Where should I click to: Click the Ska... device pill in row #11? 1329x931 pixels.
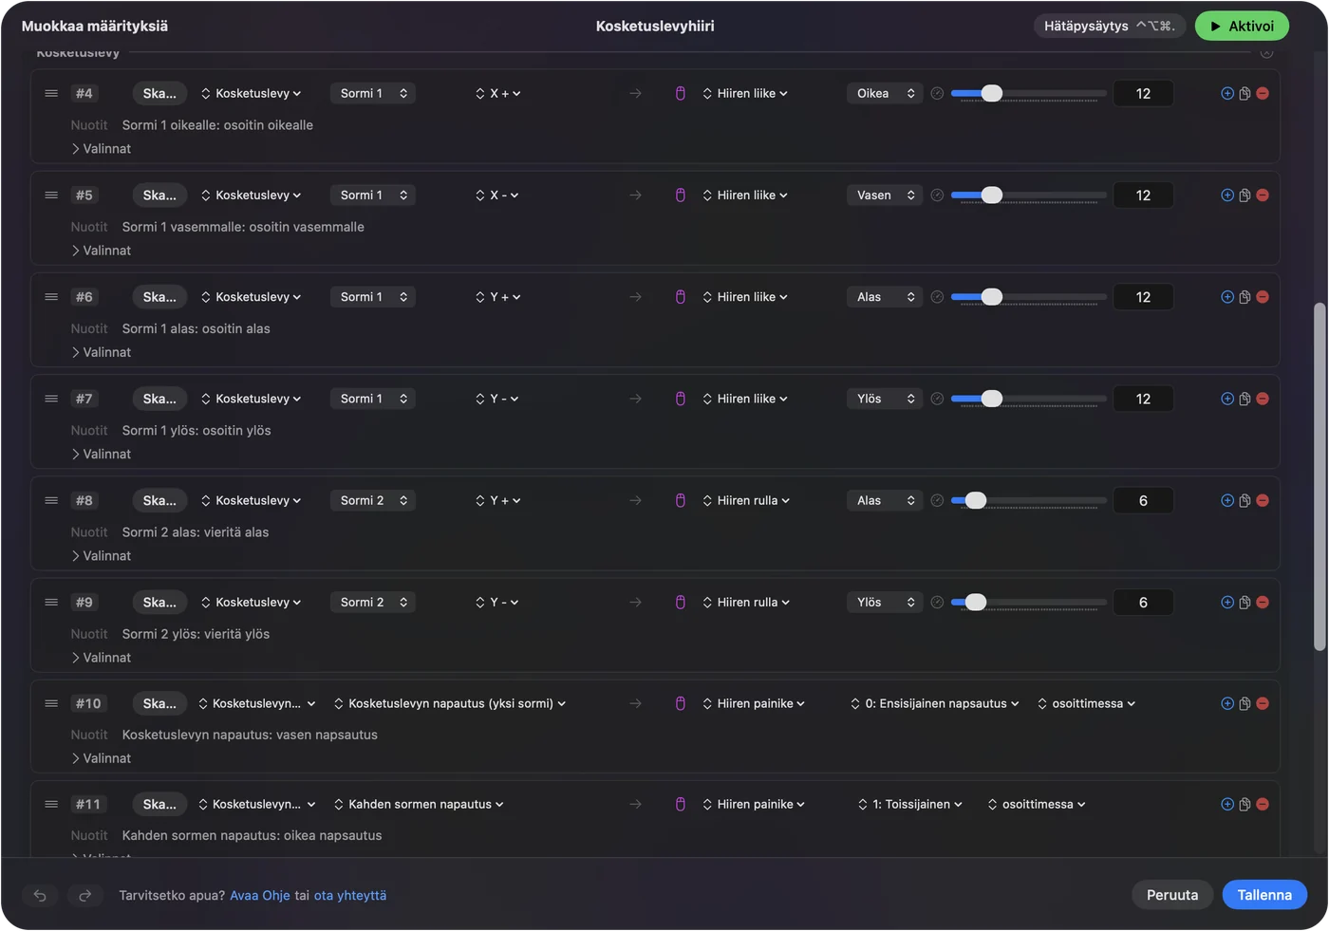pos(159,804)
